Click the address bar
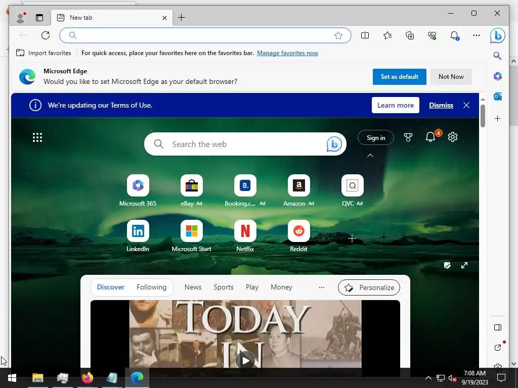This screenshot has width=518, height=388. pyautogui.click(x=205, y=35)
